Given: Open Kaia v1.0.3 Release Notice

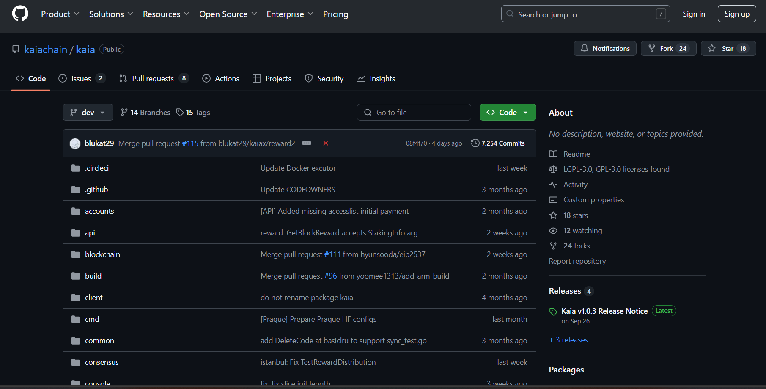Looking at the screenshot, I should tap(604, 311).
